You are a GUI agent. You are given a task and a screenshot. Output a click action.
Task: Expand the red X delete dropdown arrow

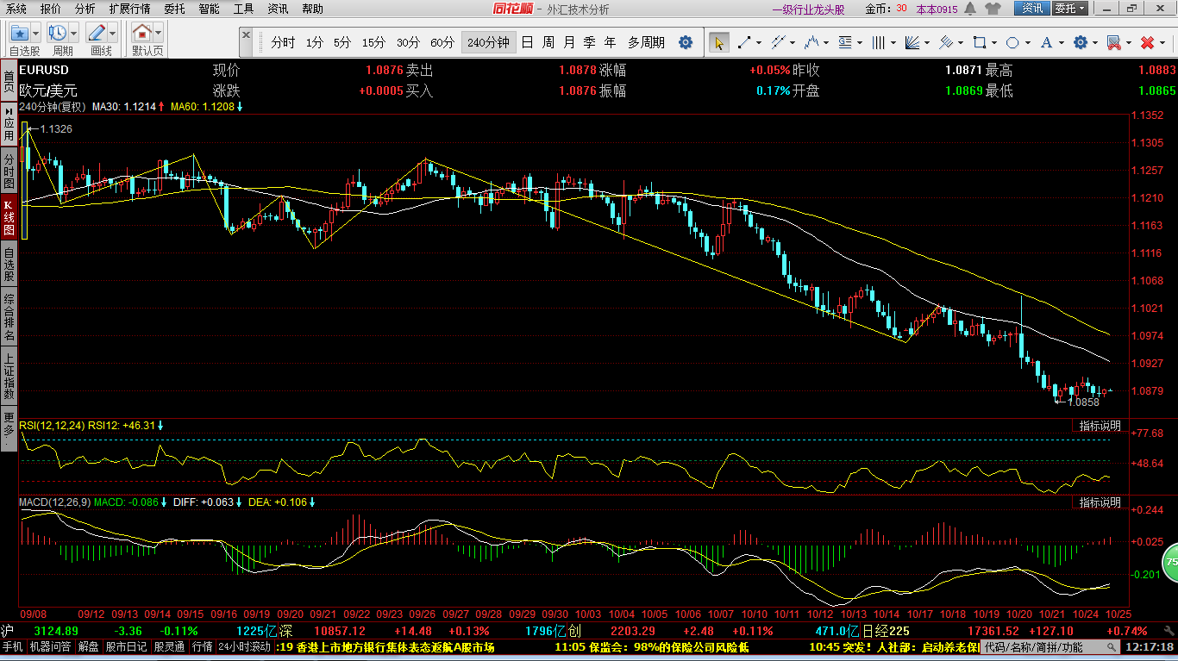[x=1162, y=42]
